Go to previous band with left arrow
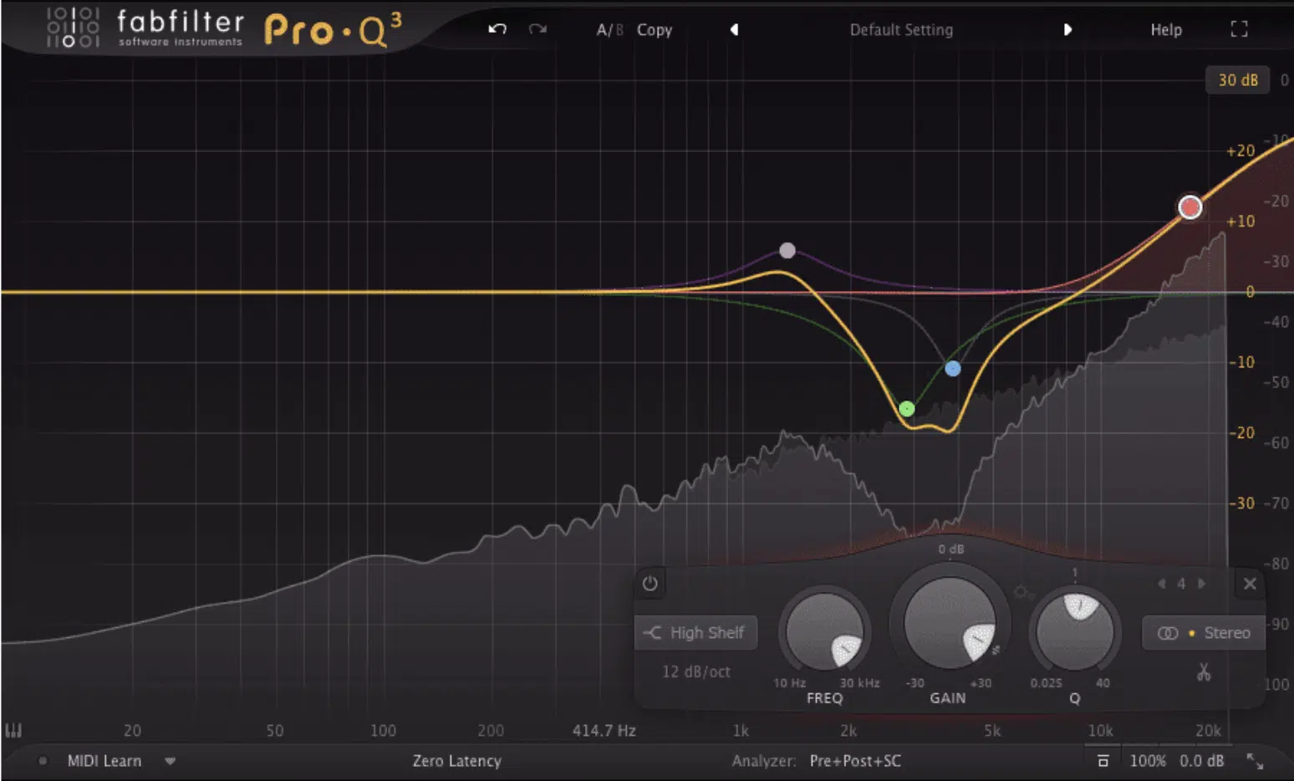1294x781 pixels. point(1162,584)
